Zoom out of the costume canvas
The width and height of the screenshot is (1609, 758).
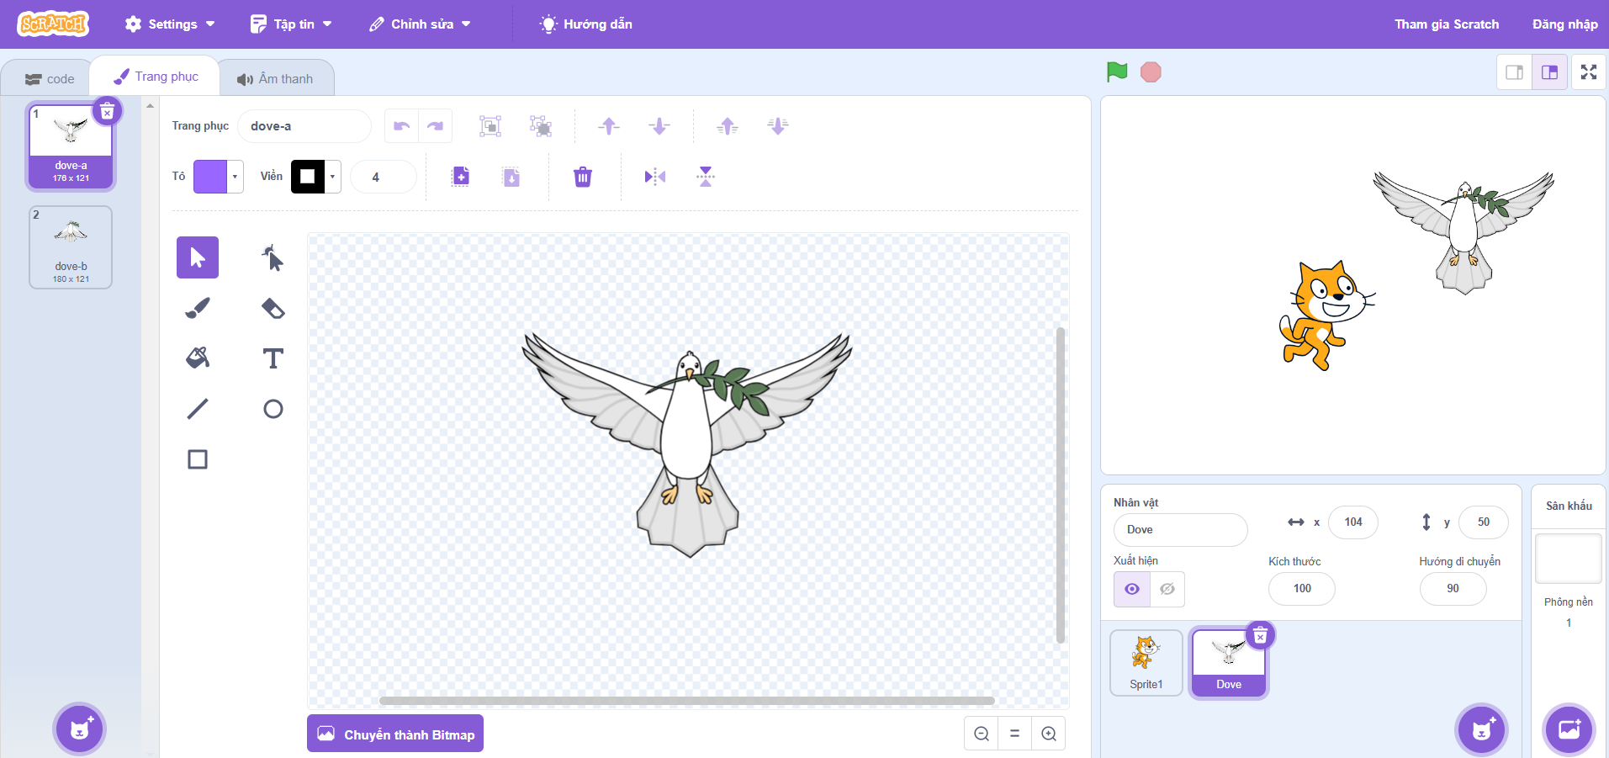click(982, 734)
